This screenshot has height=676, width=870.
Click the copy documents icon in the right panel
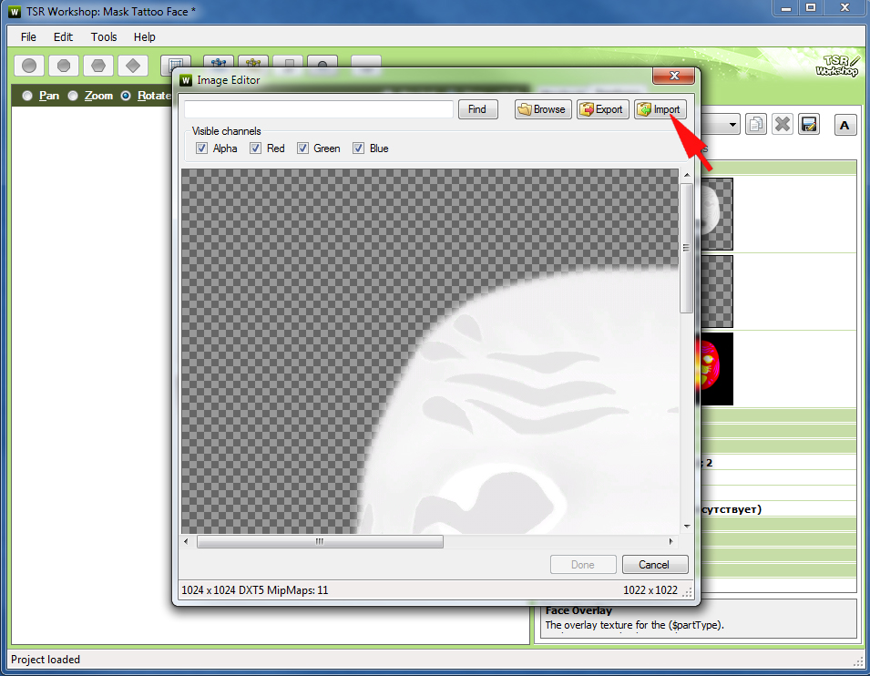pos(756,124)
